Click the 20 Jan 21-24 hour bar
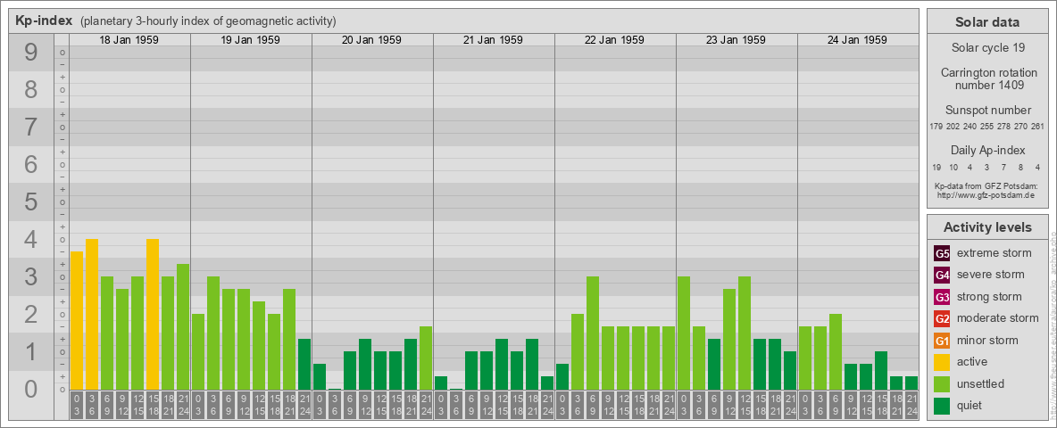The image size is (1057, 428). 425,358
